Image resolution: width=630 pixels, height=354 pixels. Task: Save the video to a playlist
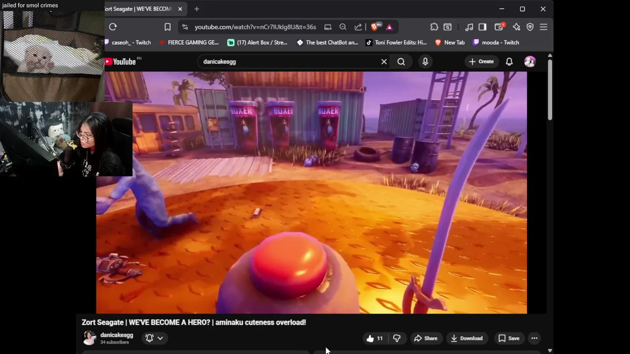(x=509, y=338)
